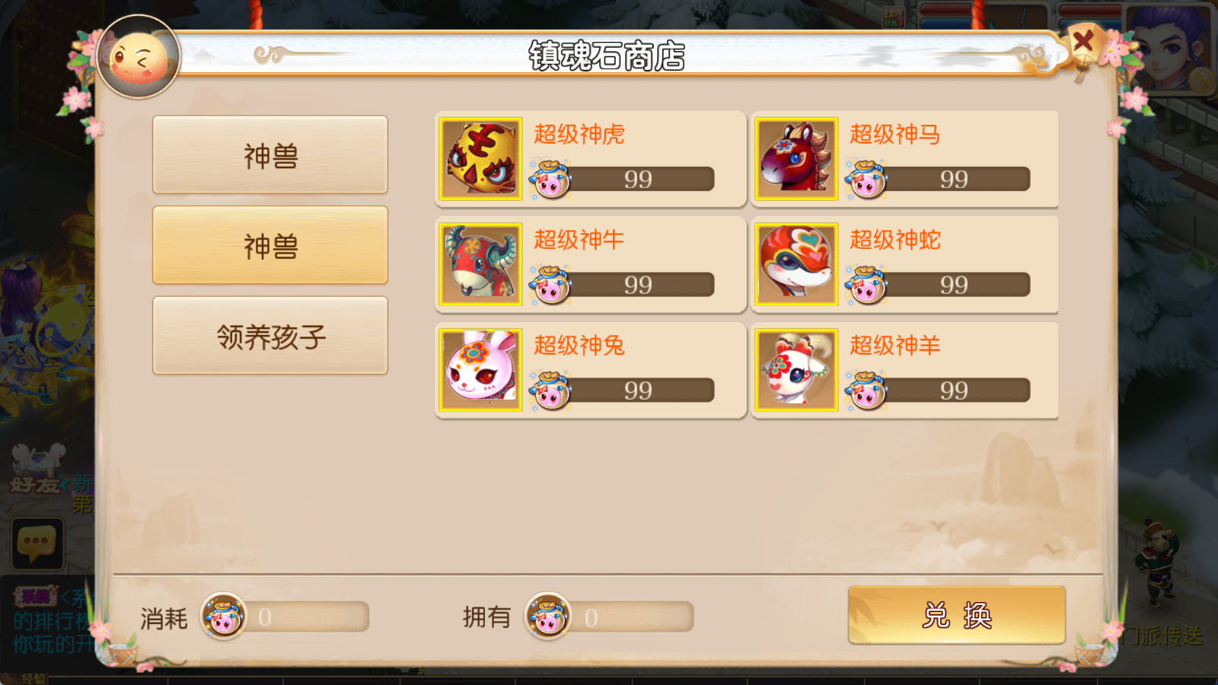1218x685 pixels.
Task: Open the yellow chat bubble icon
Action: [37, 544]
